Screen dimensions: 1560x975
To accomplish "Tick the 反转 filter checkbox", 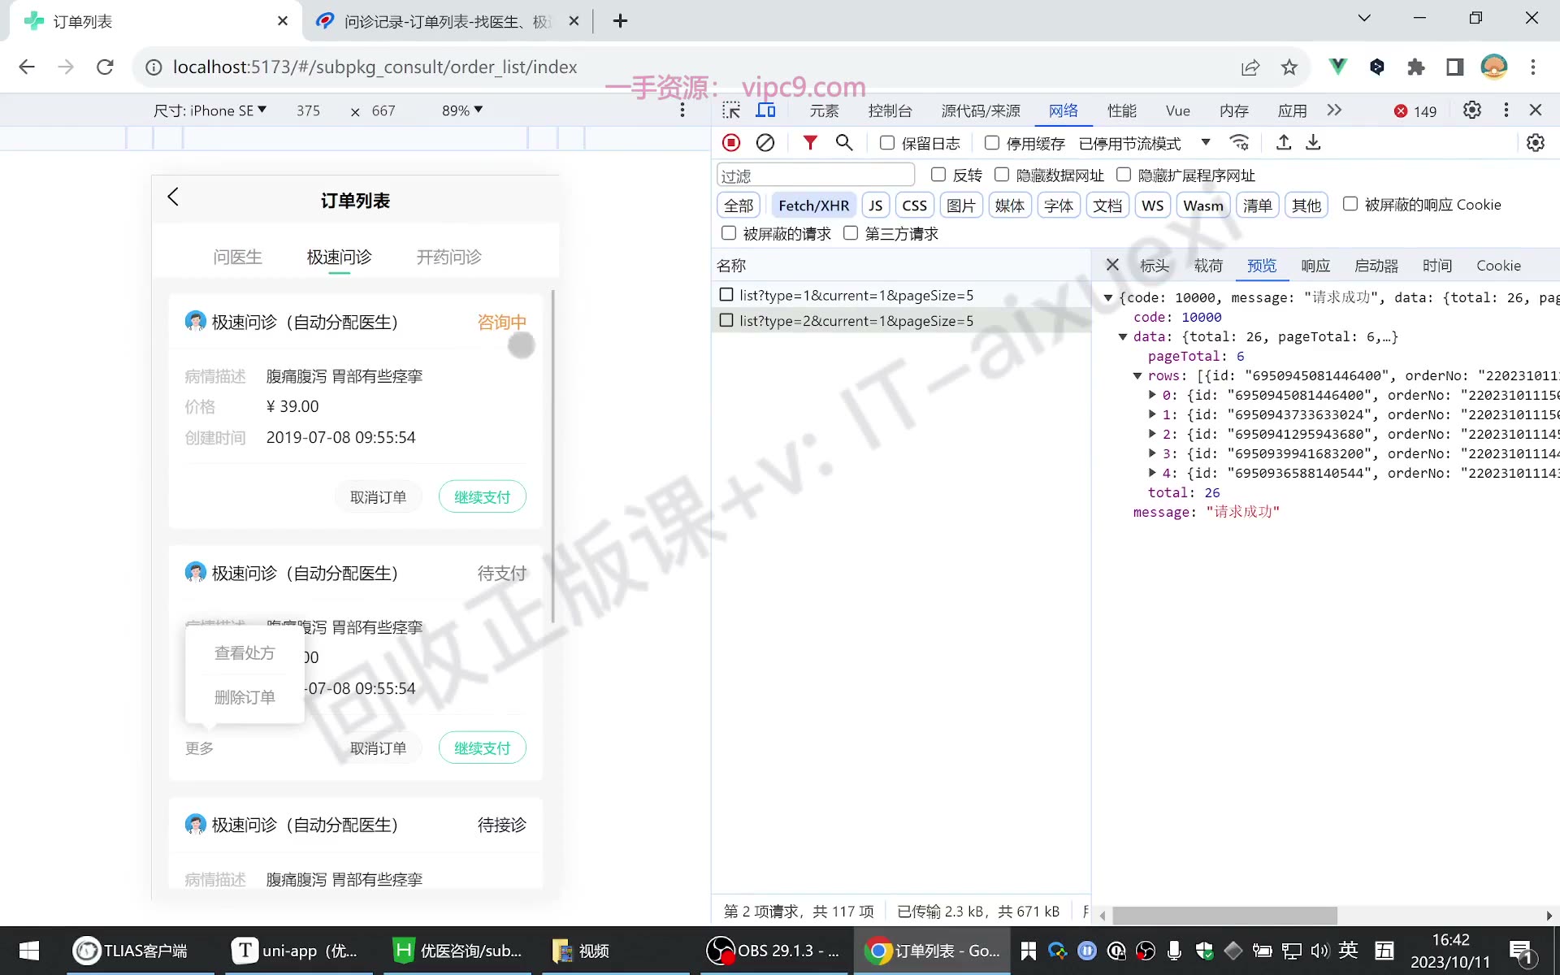I will tap(938, 175).
